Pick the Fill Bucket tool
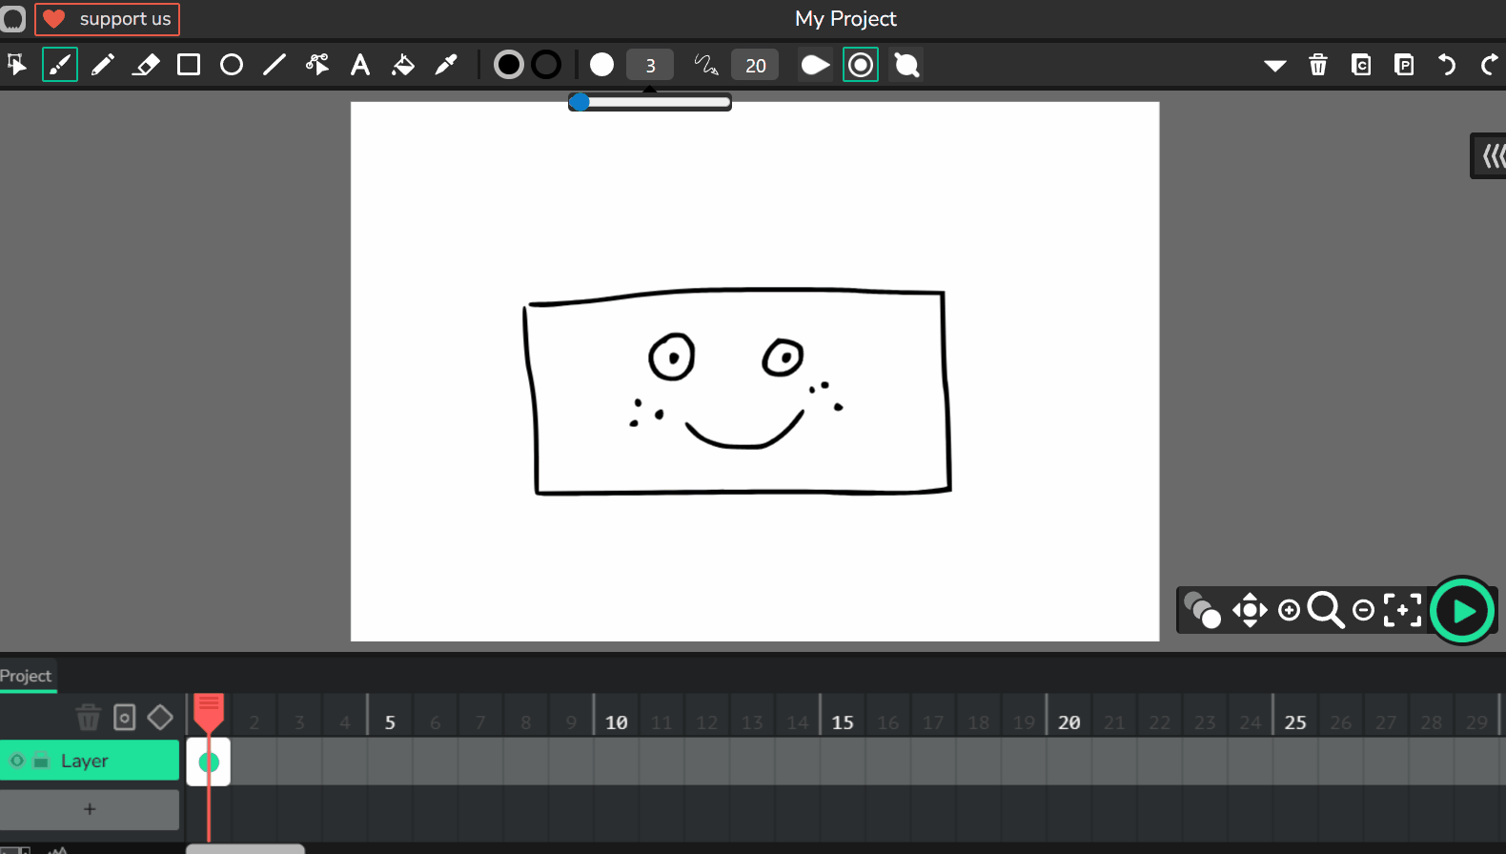1506x854 pixels. [x=403, y=65]
